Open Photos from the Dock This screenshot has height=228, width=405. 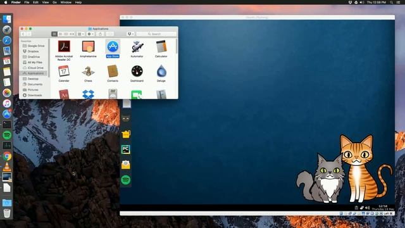tap(7, 92)
